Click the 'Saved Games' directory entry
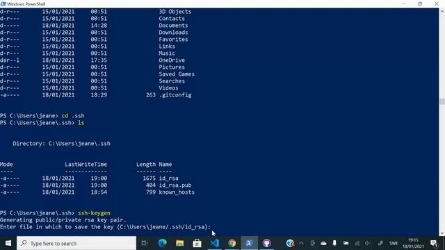445x250 pixels. [177, 74]
